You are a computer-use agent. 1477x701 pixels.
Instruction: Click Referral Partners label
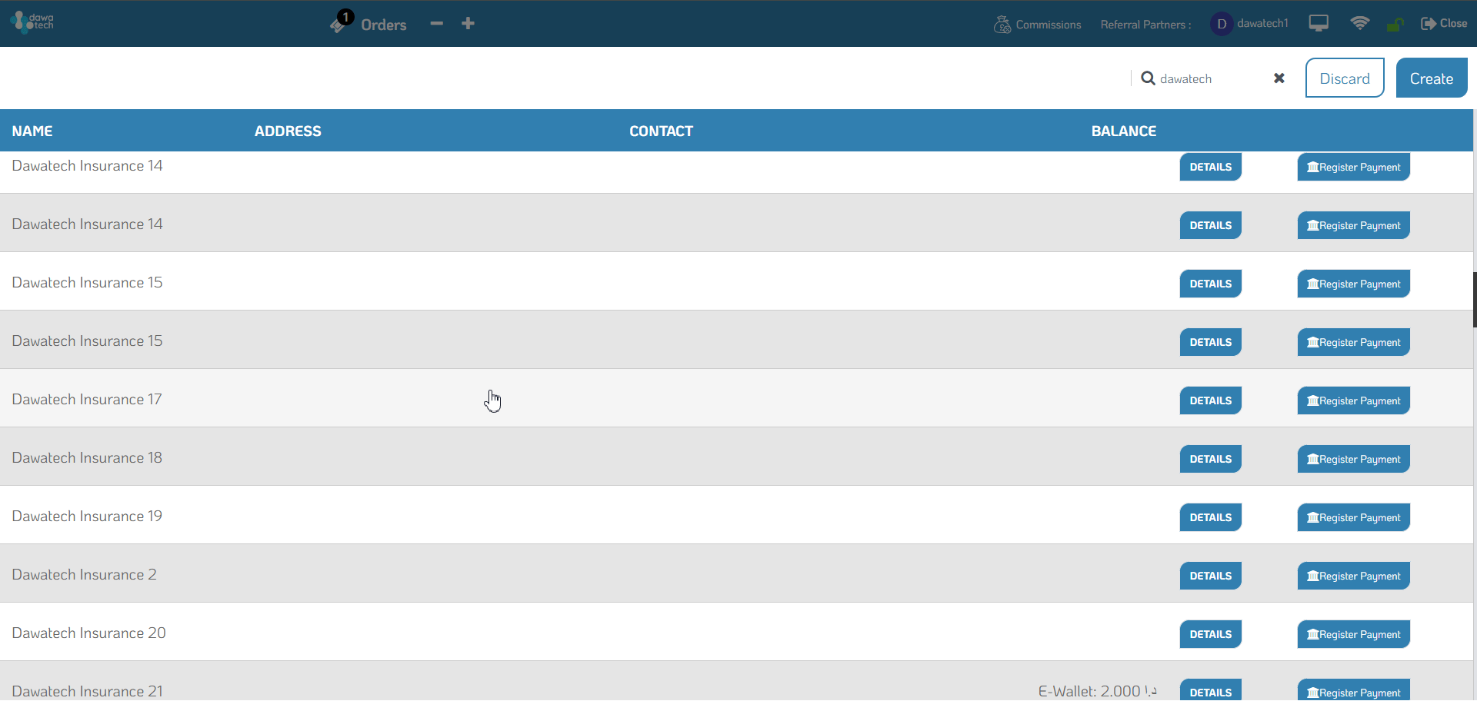pos(1145,25)
